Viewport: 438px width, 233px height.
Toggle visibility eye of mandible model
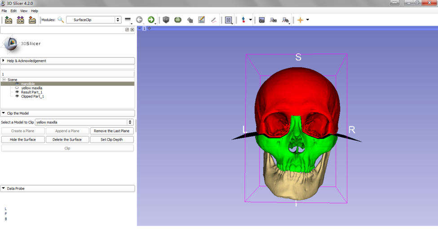17,84
